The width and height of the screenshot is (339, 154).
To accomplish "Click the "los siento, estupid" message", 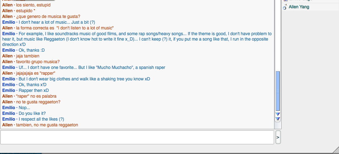I will 33,5.
